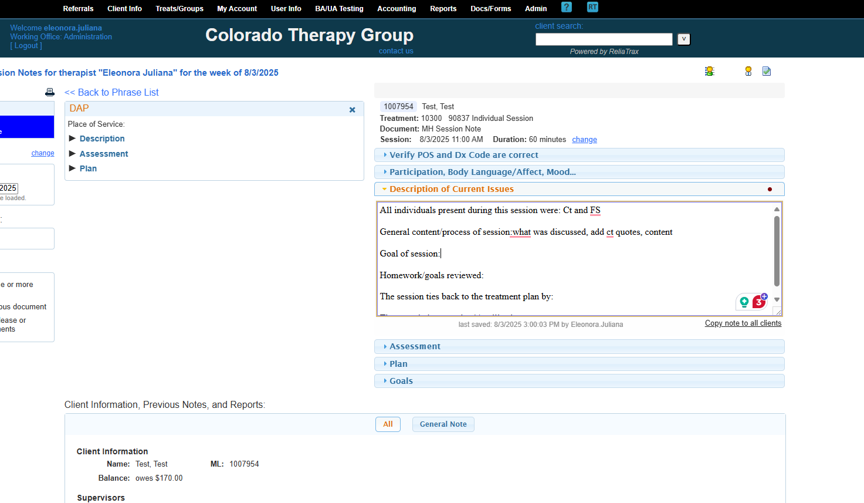Collapse Description of Current Issues section

[451, 189]
